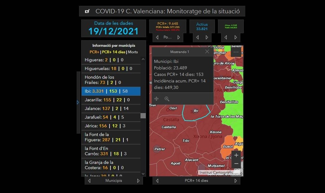
Task: Advance the Altes indicator with right arrow
Action: pos(236,37)
